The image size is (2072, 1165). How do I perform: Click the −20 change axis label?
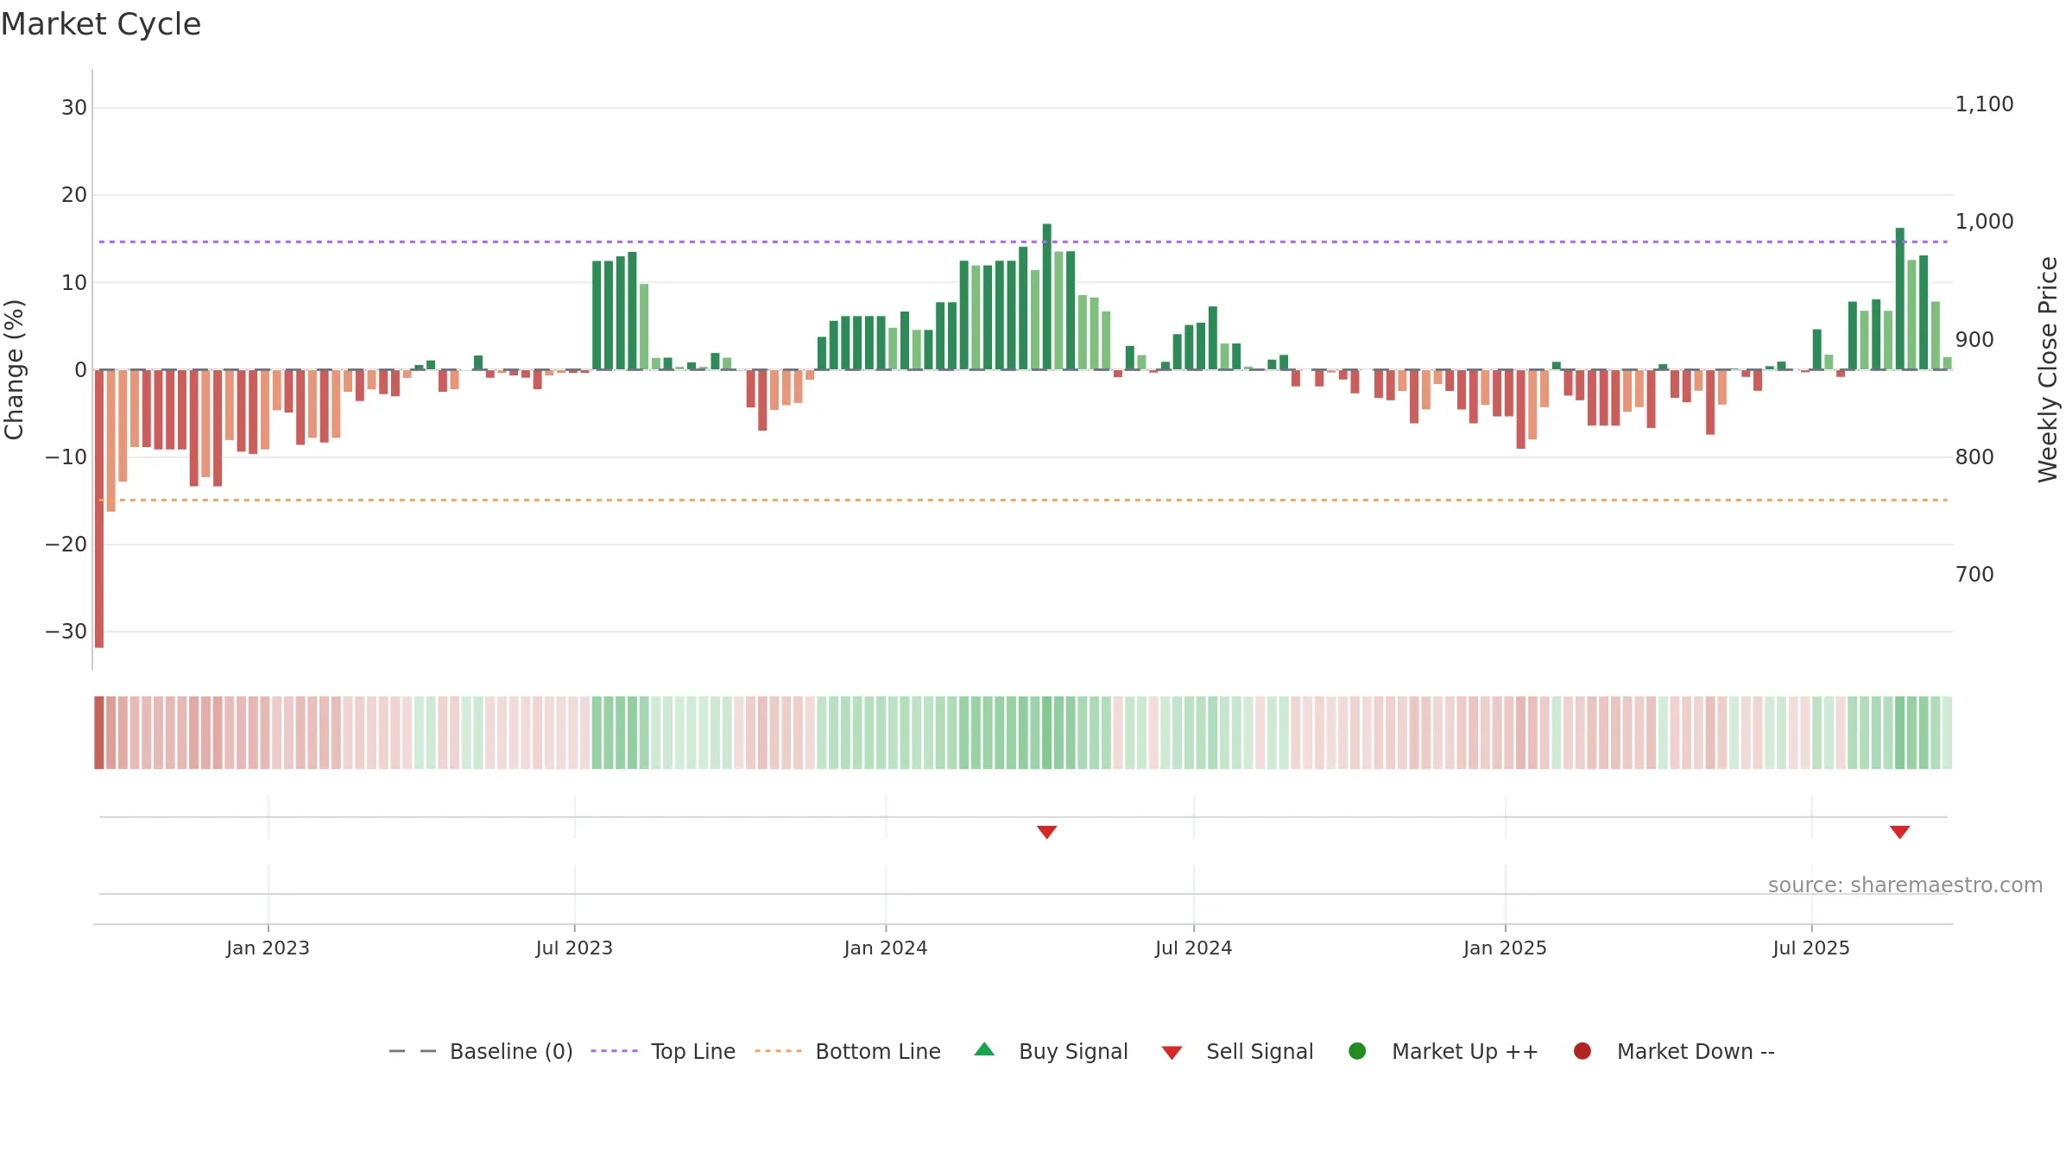(66, 545)
